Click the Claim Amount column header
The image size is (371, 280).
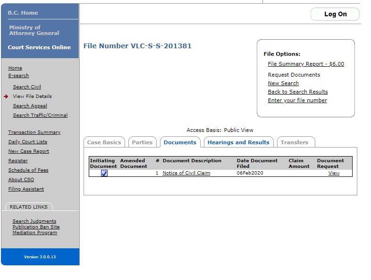coord(299,163)
